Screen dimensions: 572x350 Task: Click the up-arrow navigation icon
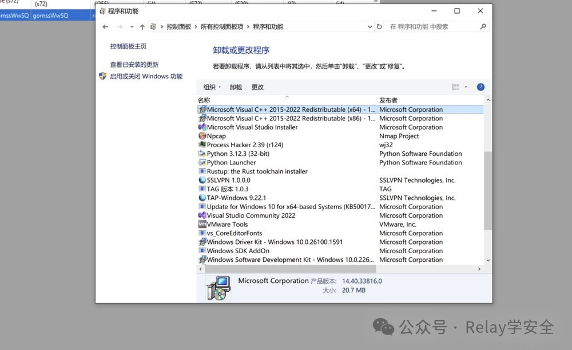point(141,26)
